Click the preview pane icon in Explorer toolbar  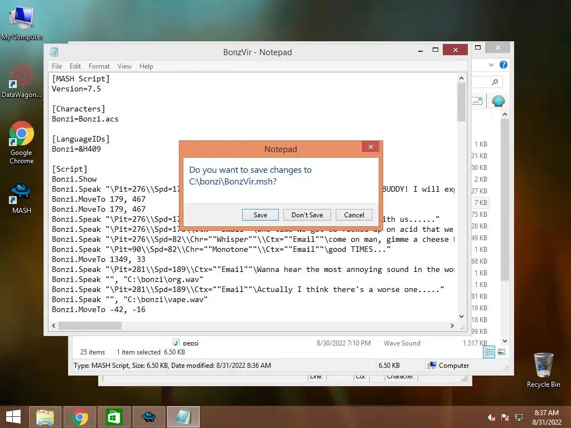coord(477,101)
